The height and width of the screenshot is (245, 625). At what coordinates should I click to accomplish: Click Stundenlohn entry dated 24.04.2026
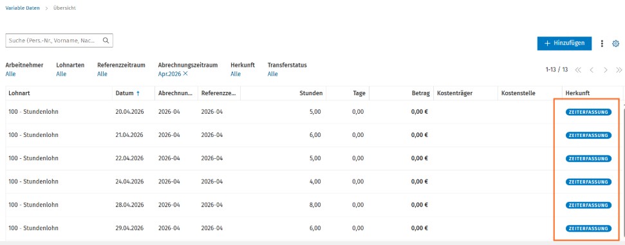click(33, 181)
